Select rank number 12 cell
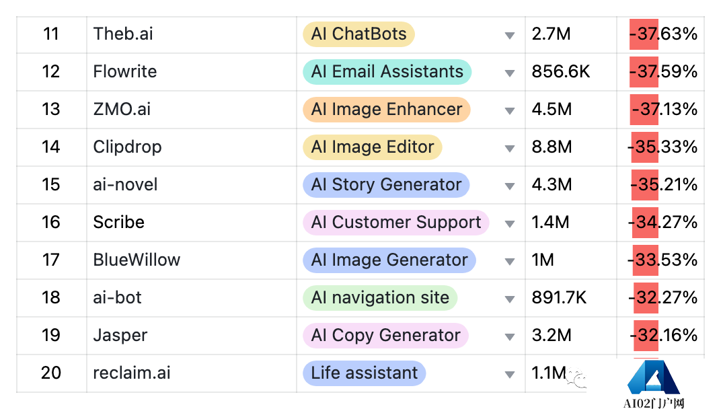721x409 pixels. coord(52,72)
